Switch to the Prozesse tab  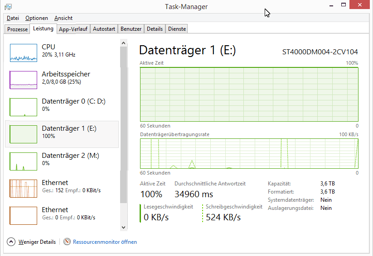pyautogui.click(x=18, y=29)
